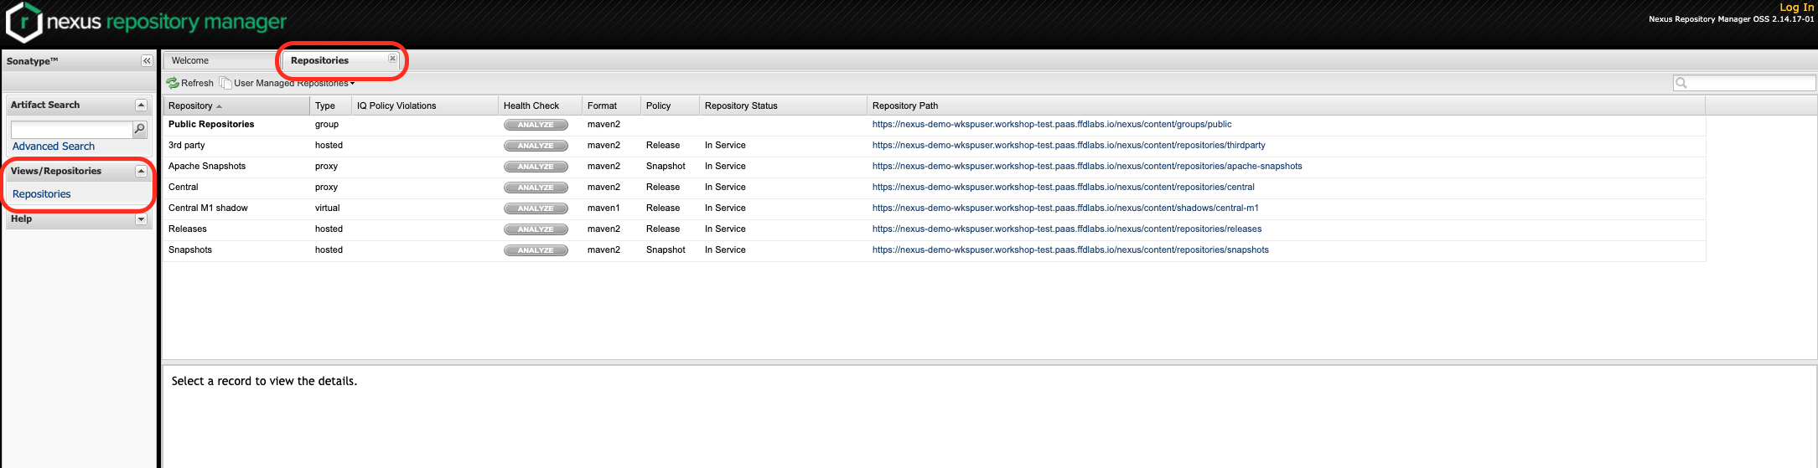Click the 'virtual' type cell
The height and width of the screenshot is (468, 1818).
tap(328, 208)
